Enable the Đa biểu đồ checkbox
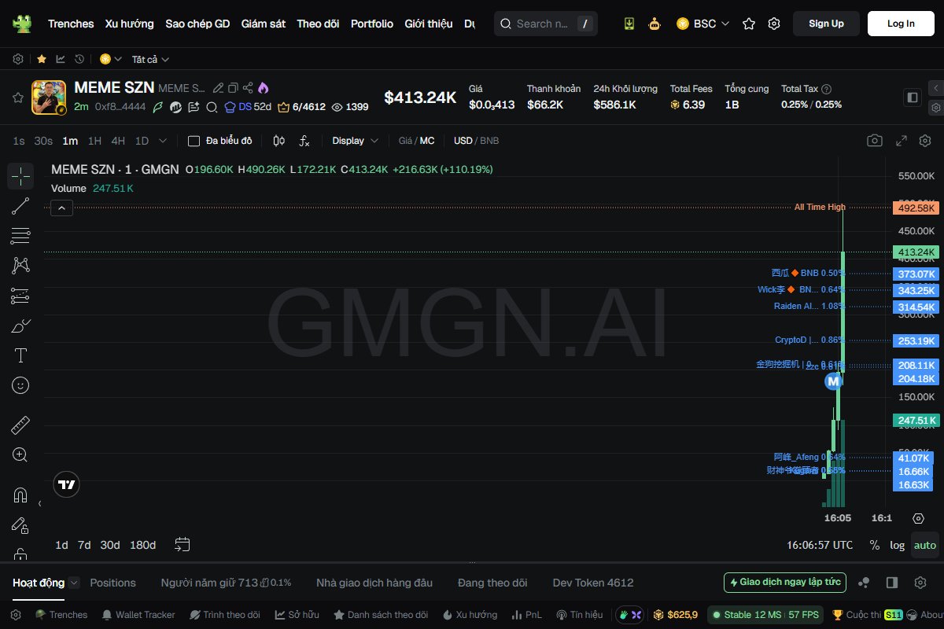944x629 pixels. coord(194,141)
